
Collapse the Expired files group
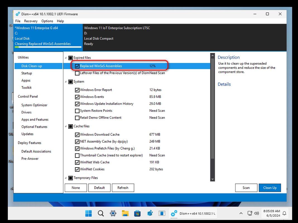tap(66, 58)
